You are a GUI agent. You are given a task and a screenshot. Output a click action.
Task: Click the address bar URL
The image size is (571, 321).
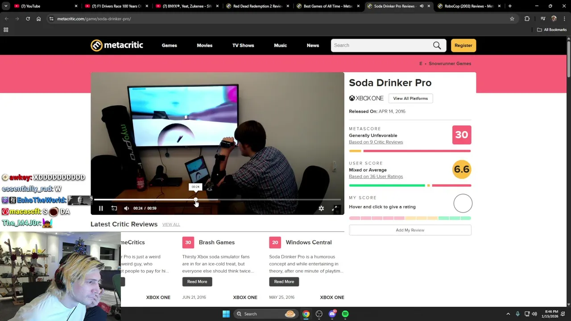(x=94, y=19)
